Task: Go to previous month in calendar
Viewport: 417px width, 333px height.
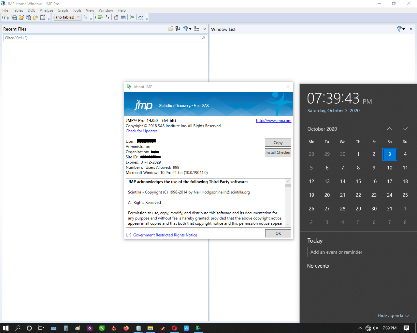Action: pos(390,129)
